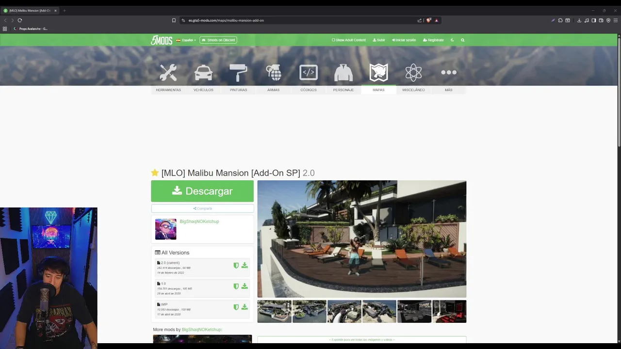
Task: Click '2.0 (current)' version text
Action: click(170, 263)
